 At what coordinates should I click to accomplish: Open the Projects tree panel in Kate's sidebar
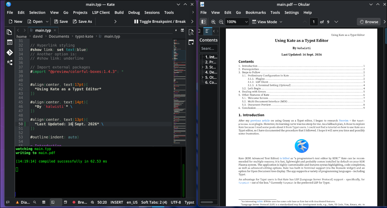click(9, 62)
